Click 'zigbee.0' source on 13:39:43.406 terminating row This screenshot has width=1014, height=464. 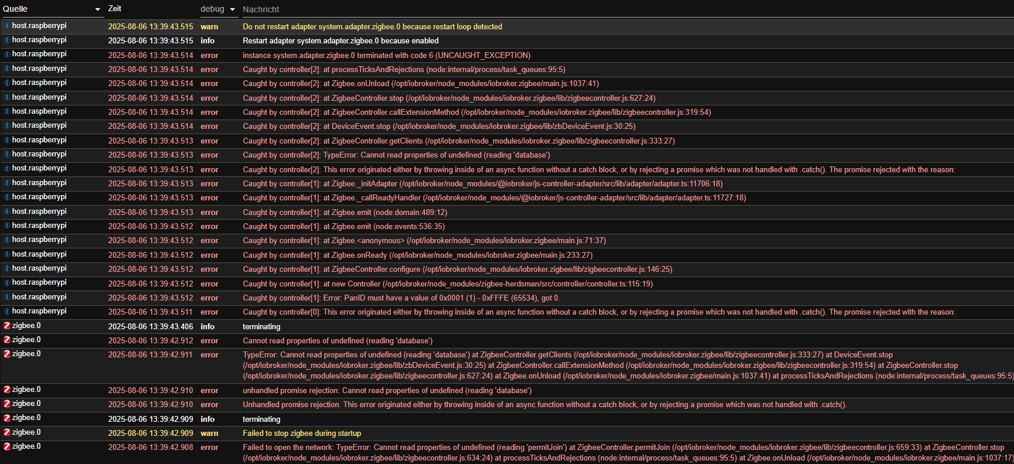click(26, 325)
